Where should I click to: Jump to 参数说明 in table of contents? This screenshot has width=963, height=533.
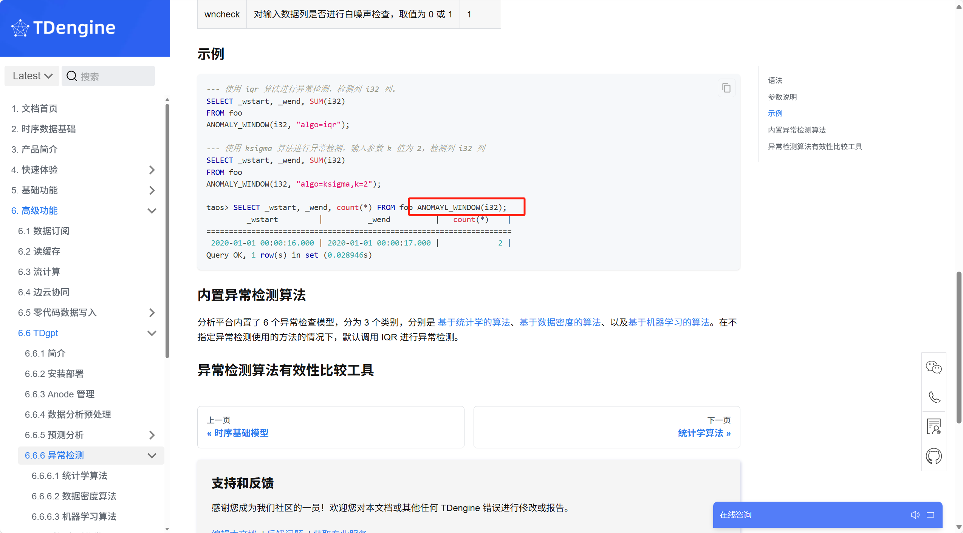[782, 97]
